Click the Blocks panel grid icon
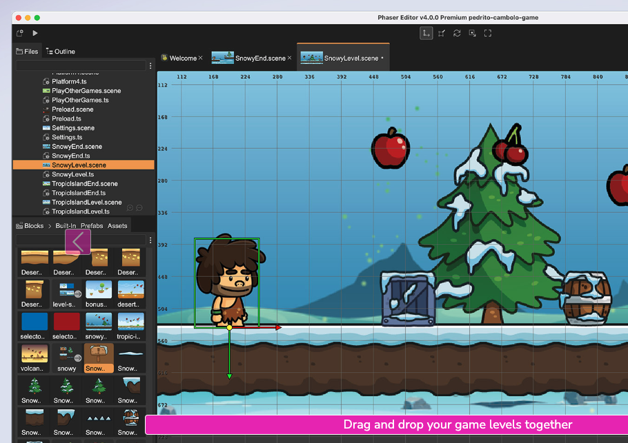 tap(19, 225)
